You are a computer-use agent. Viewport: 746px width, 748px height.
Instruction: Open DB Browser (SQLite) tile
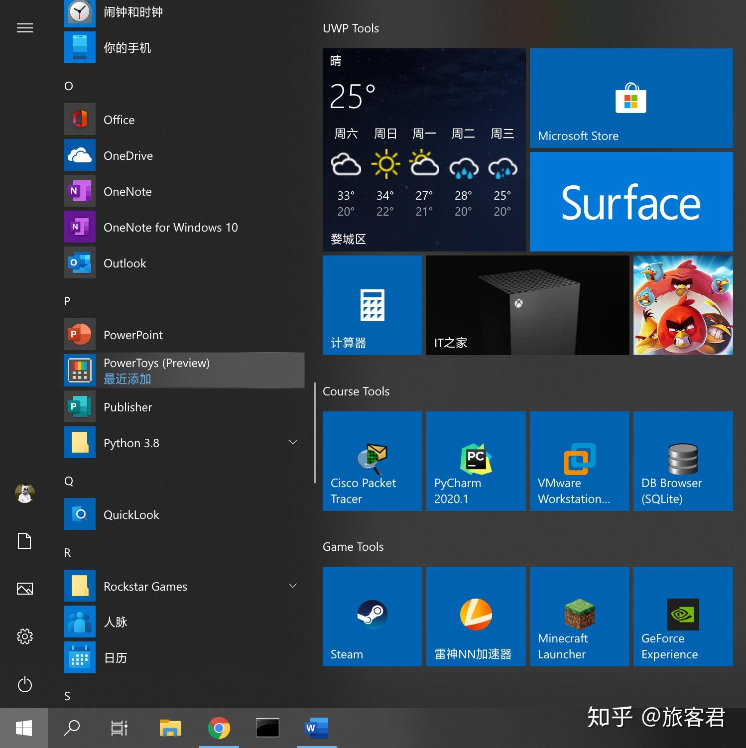tap(683, 461)
